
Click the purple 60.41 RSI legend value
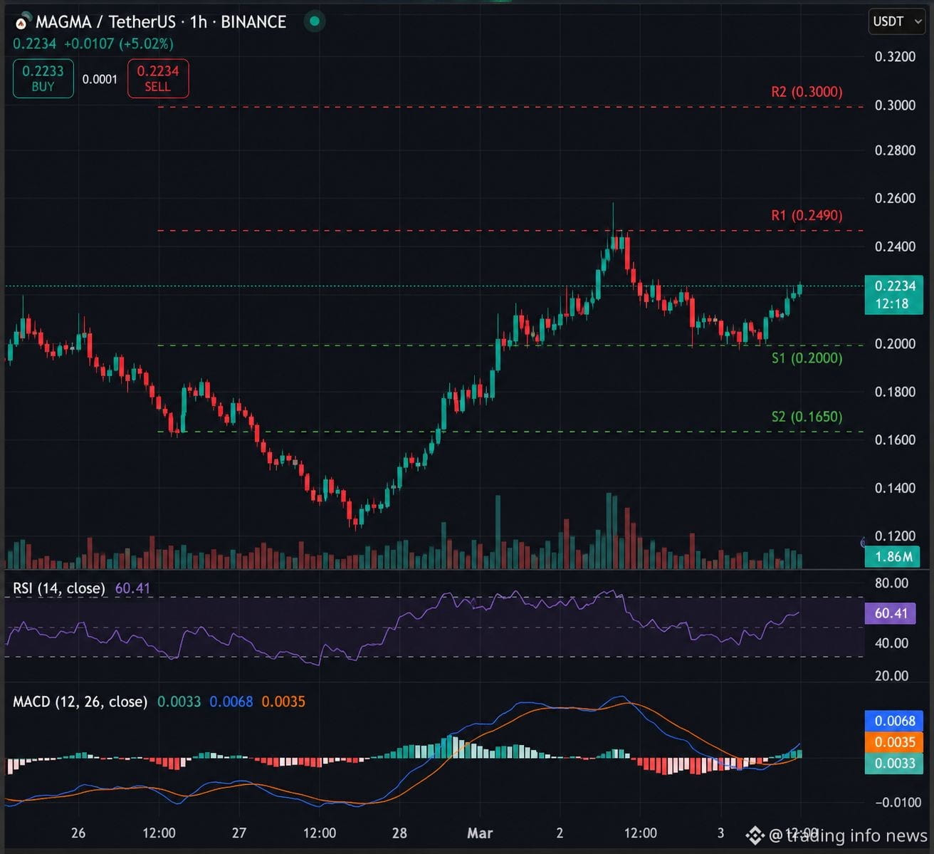click(132, 588)
